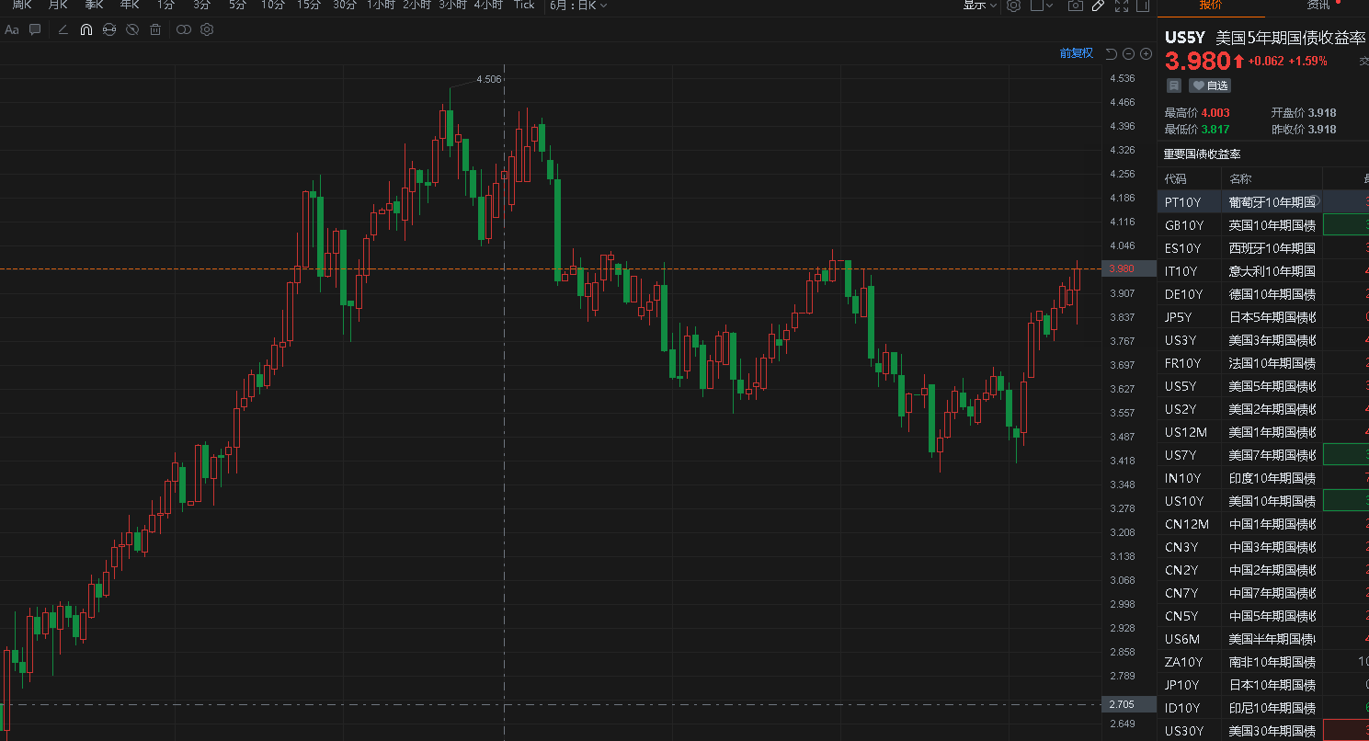
Task: Delete drawings using the trash can icon
Action: [x=155, y=29]
